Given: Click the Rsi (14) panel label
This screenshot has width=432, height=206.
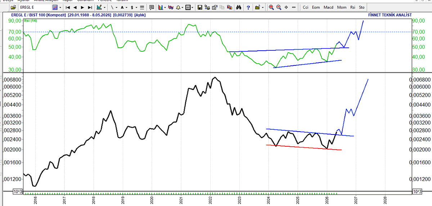Looking at the screenshot, I should 31,21.
